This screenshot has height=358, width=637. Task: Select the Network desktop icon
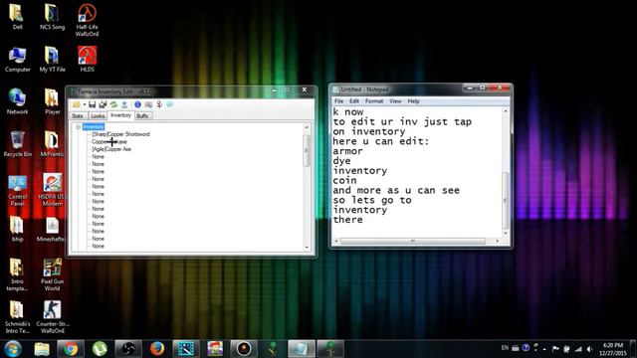pos(17,101)
